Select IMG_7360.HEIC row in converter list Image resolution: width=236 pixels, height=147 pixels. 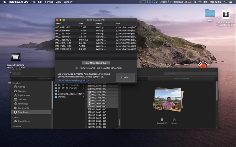click(x=96, y=36)
